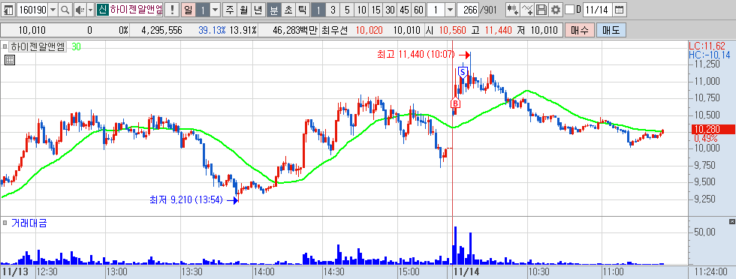Viewport: 736px width, 279px height.
Task: Click the 266 candle count input field
Action: [467, 10]
